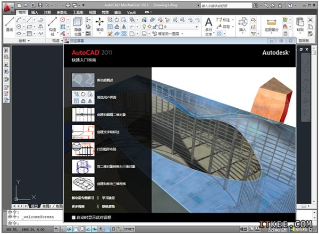Click the 多行文字 multiline text tool
319x234 pixels.
point(209,27)
